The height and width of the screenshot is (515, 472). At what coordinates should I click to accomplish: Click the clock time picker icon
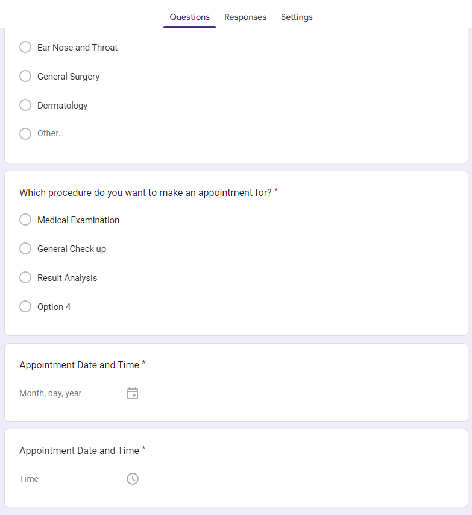pos(133,479)
